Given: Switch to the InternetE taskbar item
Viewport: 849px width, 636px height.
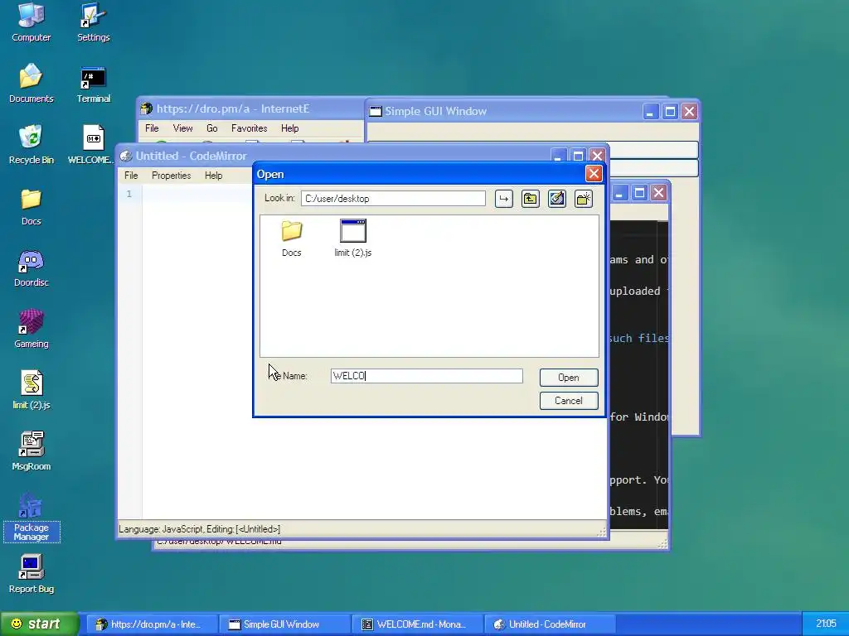Looking at the screenshot, I should 153,624.
